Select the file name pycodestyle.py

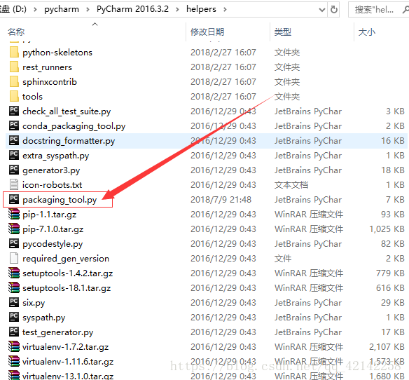click(x=53, y=244)
